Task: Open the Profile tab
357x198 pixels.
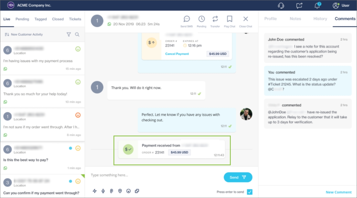Action: point(270,19)
